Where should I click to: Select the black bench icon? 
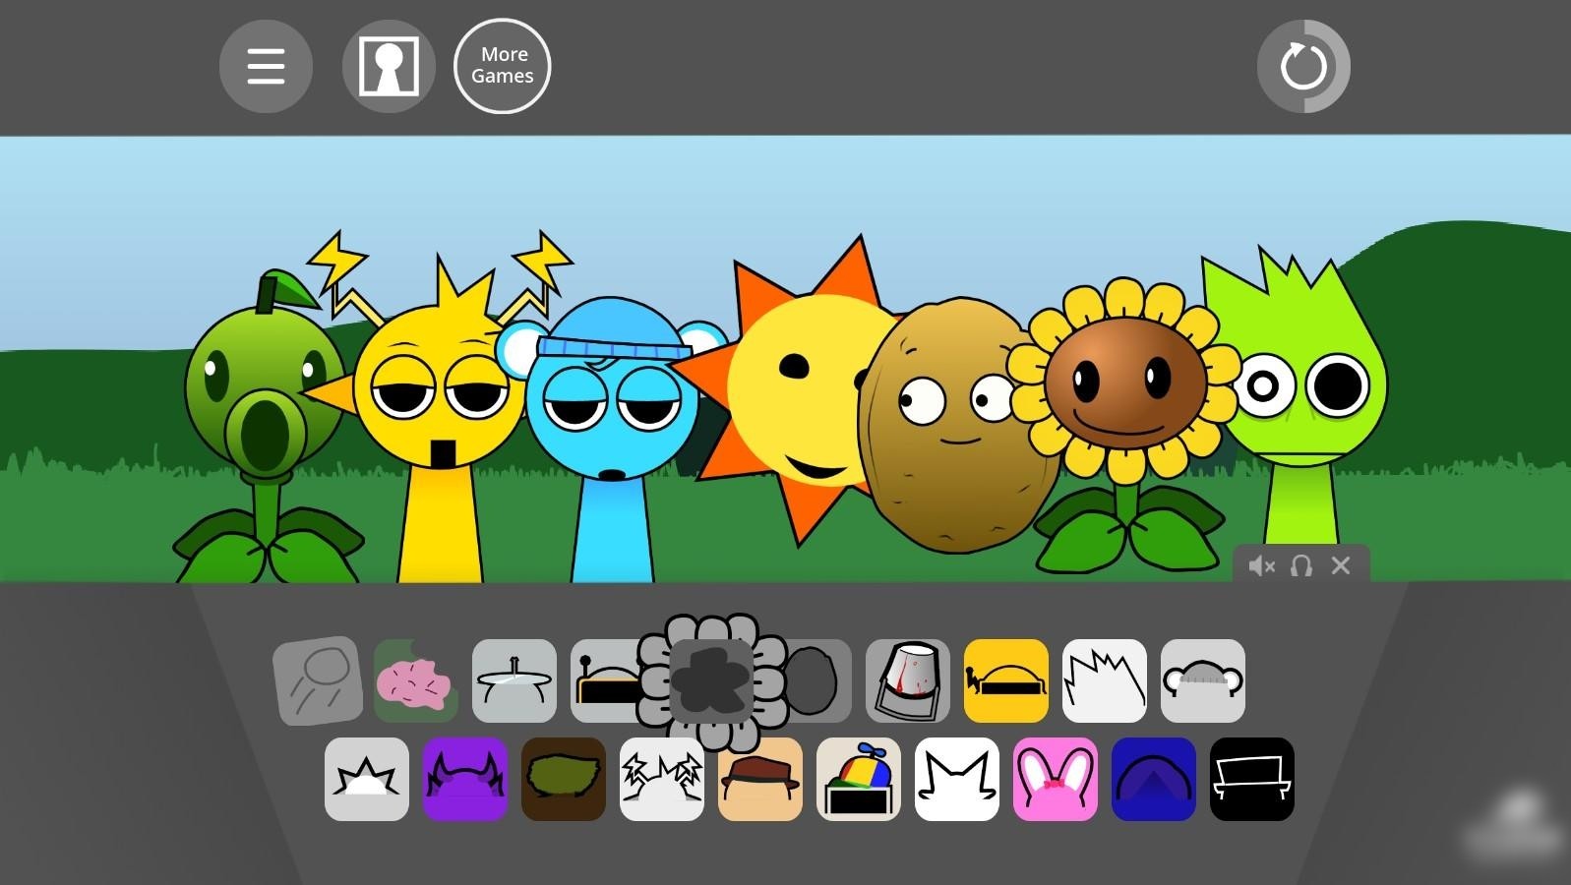(1251, 780)
